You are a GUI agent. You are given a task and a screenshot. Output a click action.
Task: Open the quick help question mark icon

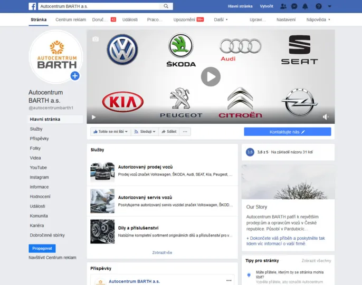click(x=319, y=6)
